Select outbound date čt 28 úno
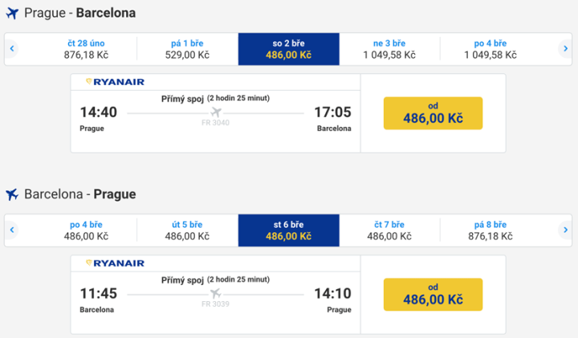The width and height of the screenshot is (578, 338). tap(86, 49)
